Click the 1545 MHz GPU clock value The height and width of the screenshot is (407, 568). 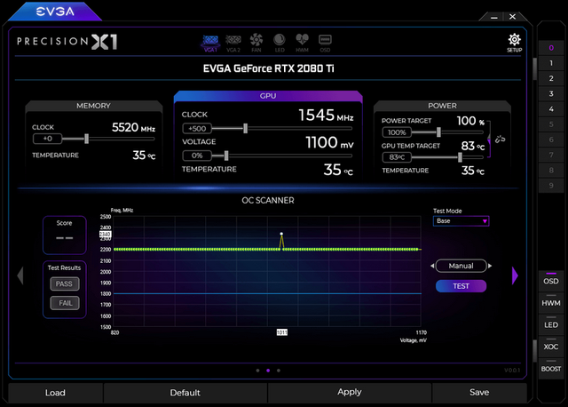coord(326,116)
